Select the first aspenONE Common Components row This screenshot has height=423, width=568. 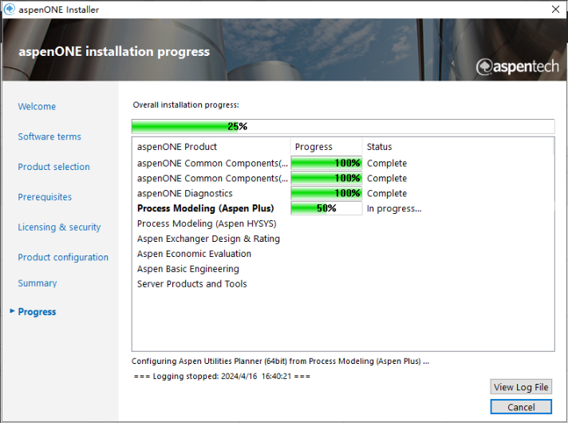(343, 164)
